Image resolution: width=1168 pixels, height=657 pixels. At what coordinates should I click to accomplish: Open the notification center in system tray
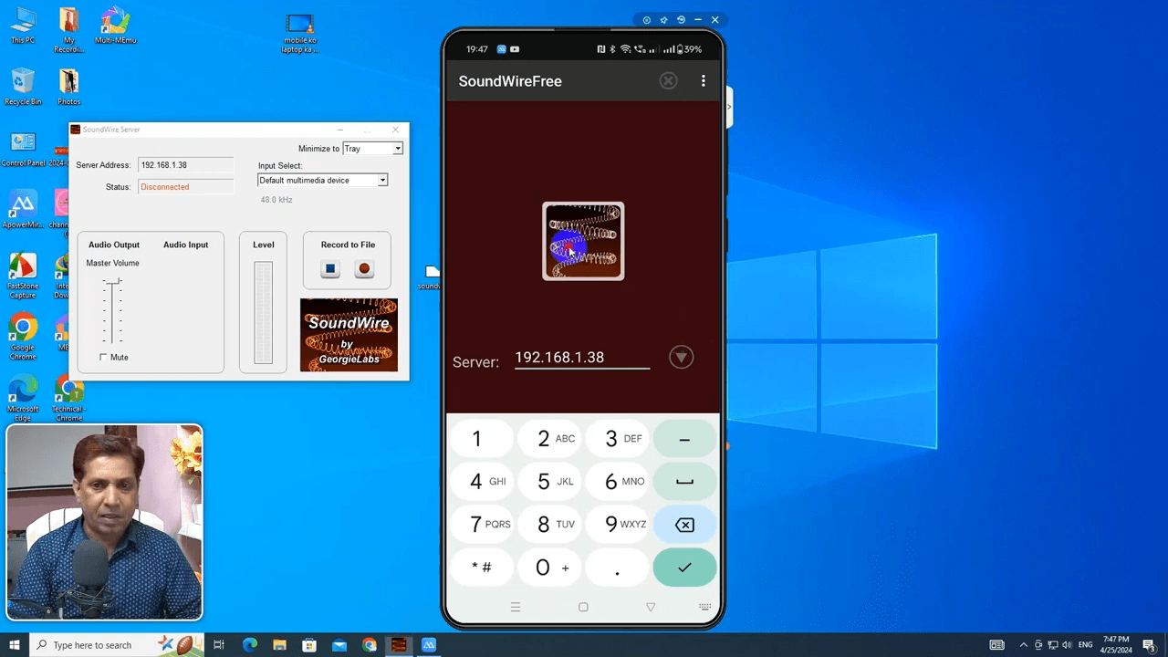(1149, 645)
